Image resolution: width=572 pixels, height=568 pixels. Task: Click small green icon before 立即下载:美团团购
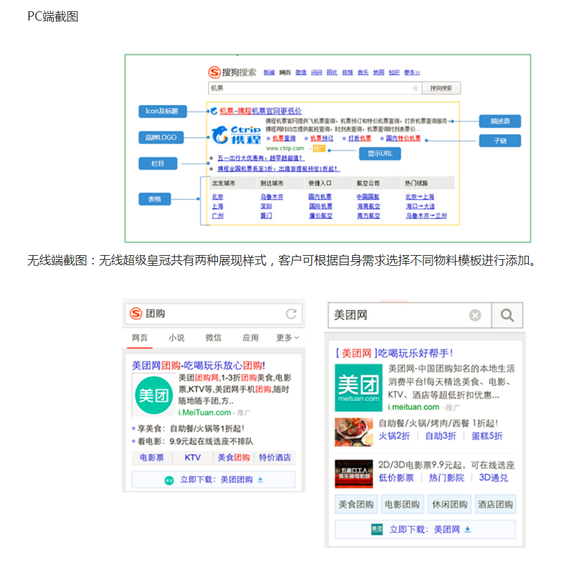pyautogui.click(x=169, y=480)
